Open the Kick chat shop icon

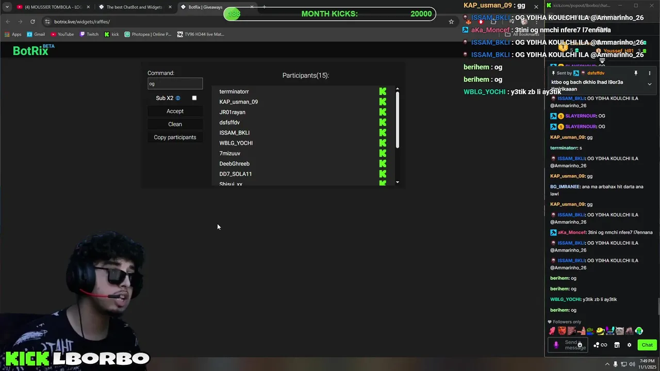(617, 345)
